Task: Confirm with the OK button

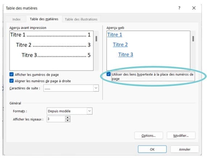Action: point(152,149)
